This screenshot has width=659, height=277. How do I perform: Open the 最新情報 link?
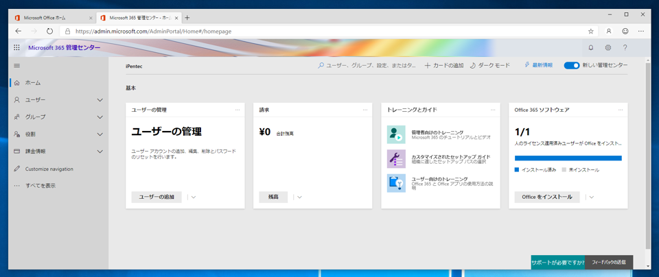[x=542, y=65]
